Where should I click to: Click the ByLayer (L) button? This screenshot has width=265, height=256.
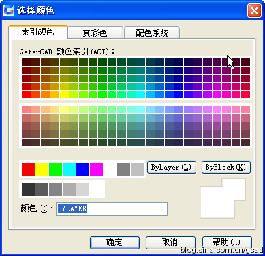click(x=172, y=168)
